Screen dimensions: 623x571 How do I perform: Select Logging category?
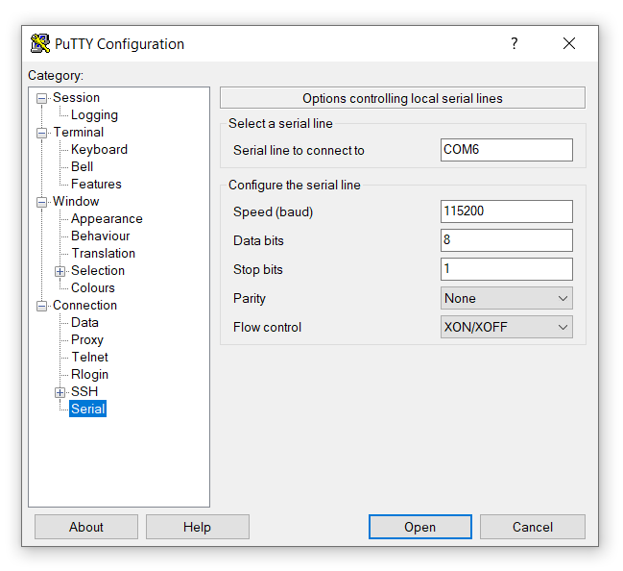pos(94,115)
